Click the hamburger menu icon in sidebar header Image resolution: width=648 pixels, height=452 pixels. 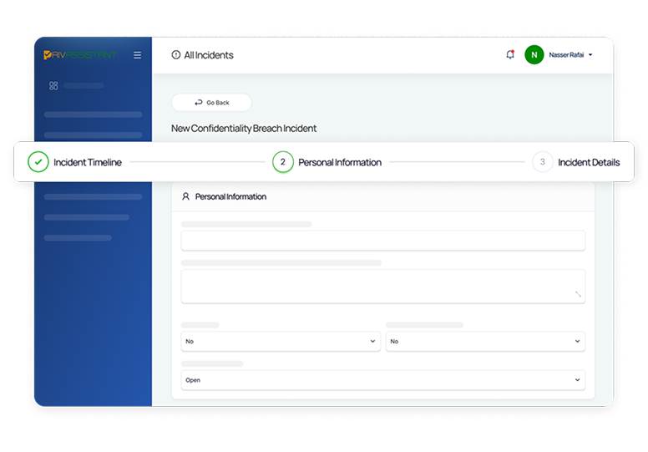click(x=137, y=55)
